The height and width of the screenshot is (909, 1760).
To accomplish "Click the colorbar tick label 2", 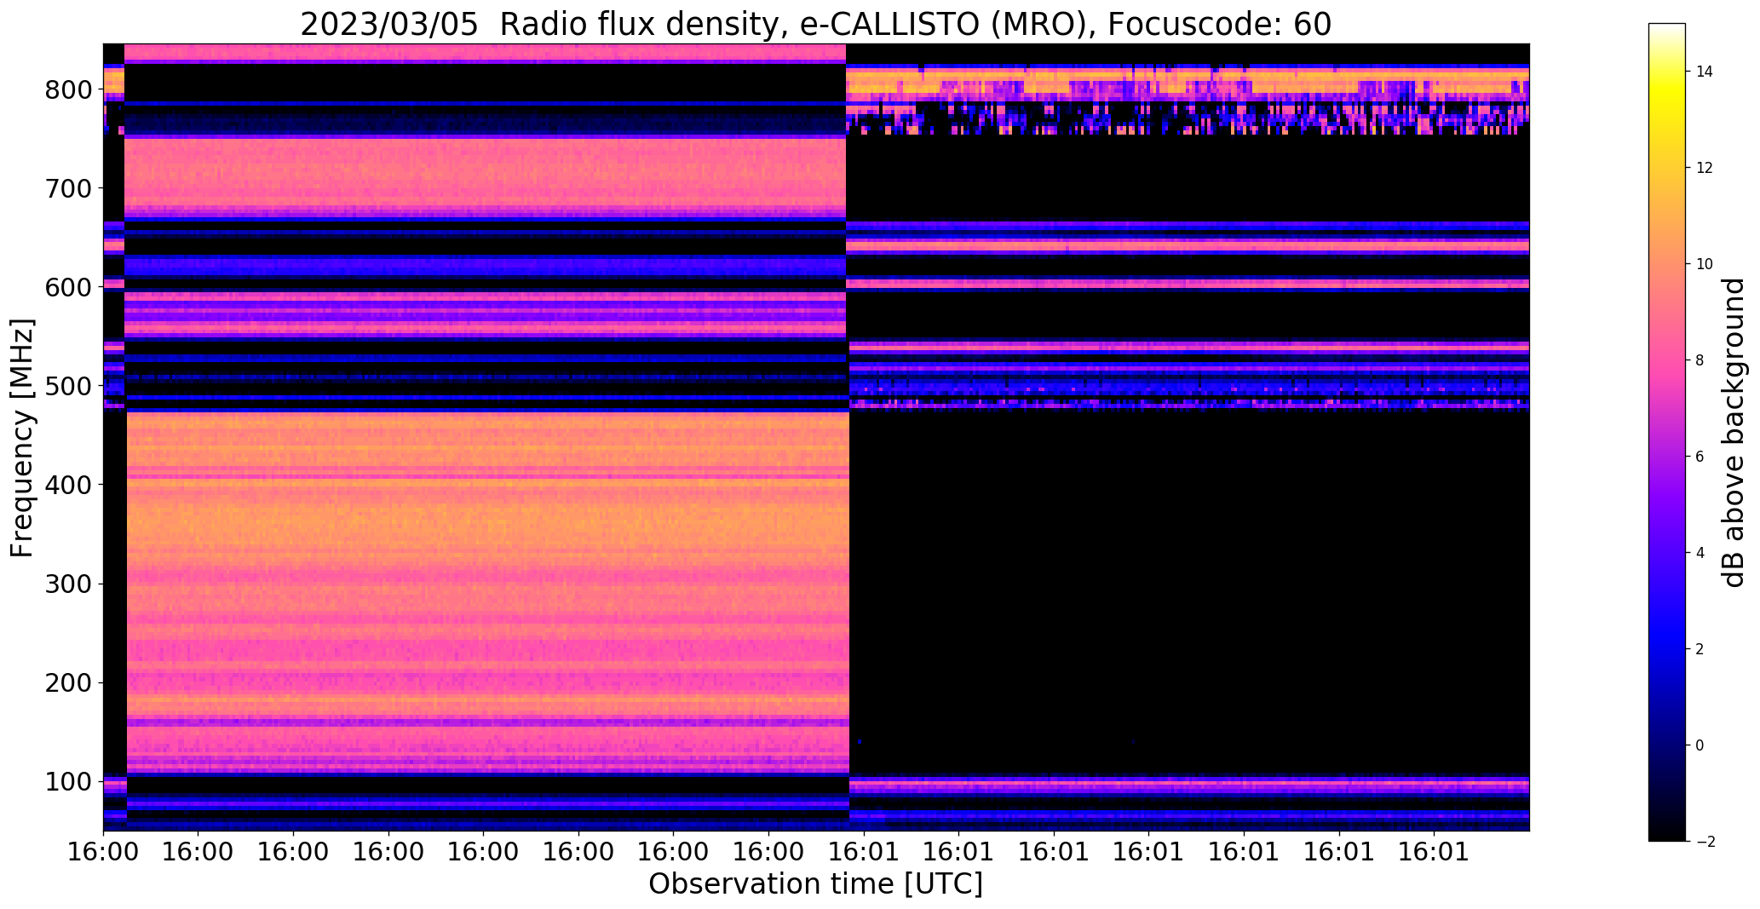I will tap(1700, 649).
